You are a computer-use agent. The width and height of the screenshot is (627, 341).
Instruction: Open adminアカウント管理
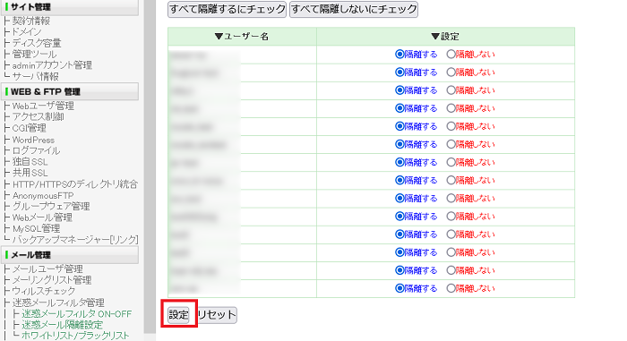[x=52, y=65]
